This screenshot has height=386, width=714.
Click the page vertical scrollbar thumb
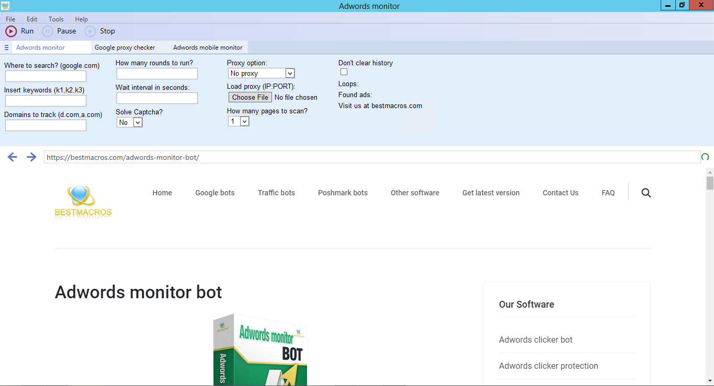coord(710,183)
